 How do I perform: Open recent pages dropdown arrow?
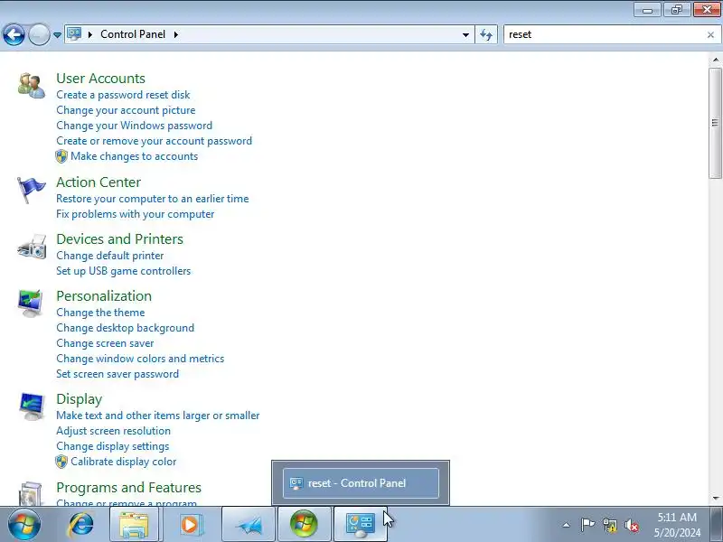(57, 35)
